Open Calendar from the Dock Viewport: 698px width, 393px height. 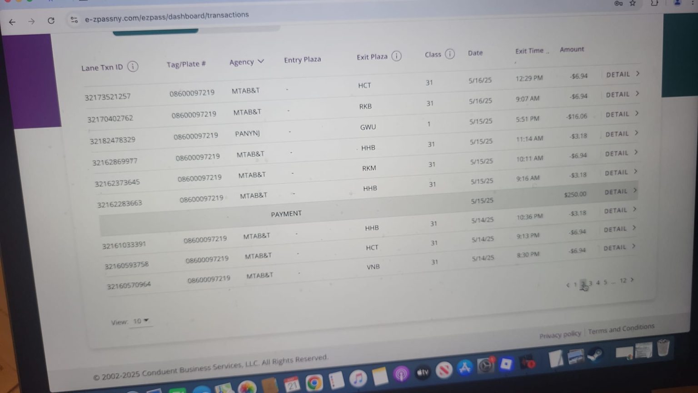point(292,384)
